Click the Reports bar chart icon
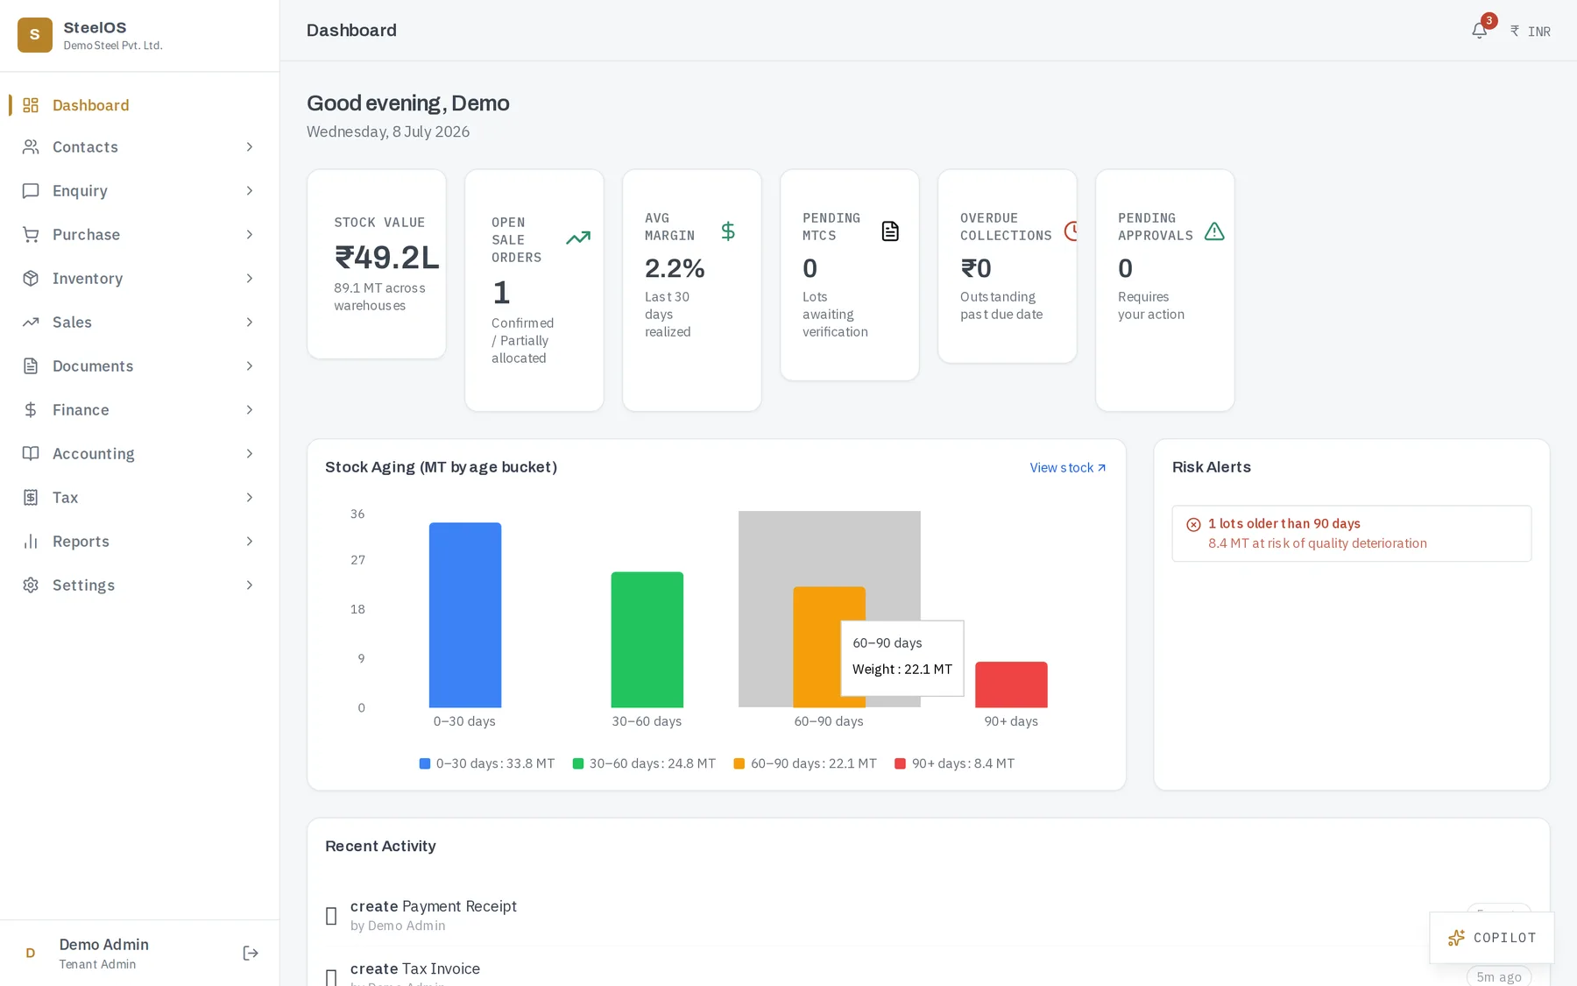The width and height of the screenshot is (1577, 986). pos(31,542)
